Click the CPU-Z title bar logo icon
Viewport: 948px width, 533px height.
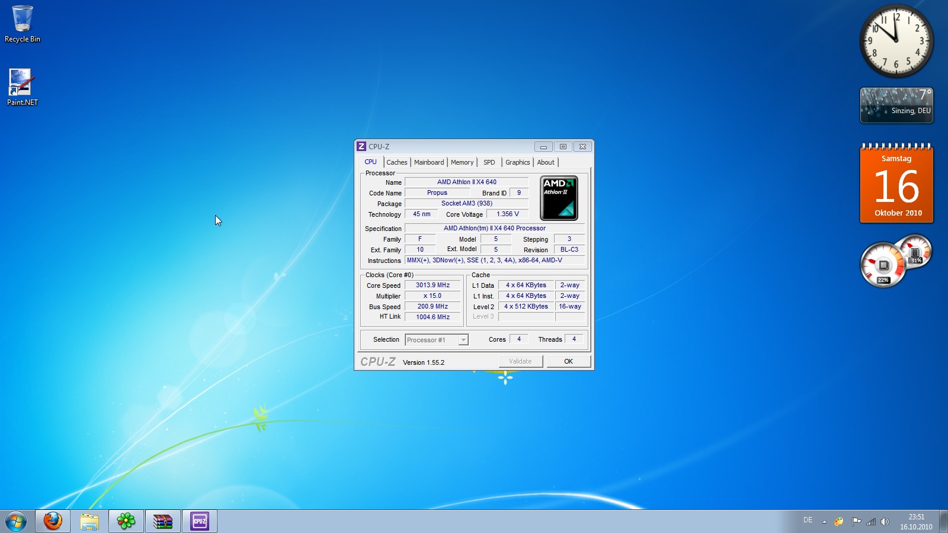coord(361,146)
